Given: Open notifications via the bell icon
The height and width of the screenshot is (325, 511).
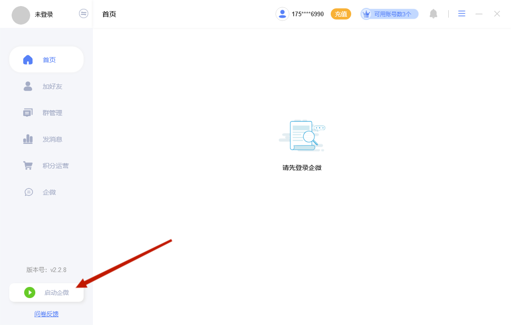Looking at the screenshot, I should [433, 13].
